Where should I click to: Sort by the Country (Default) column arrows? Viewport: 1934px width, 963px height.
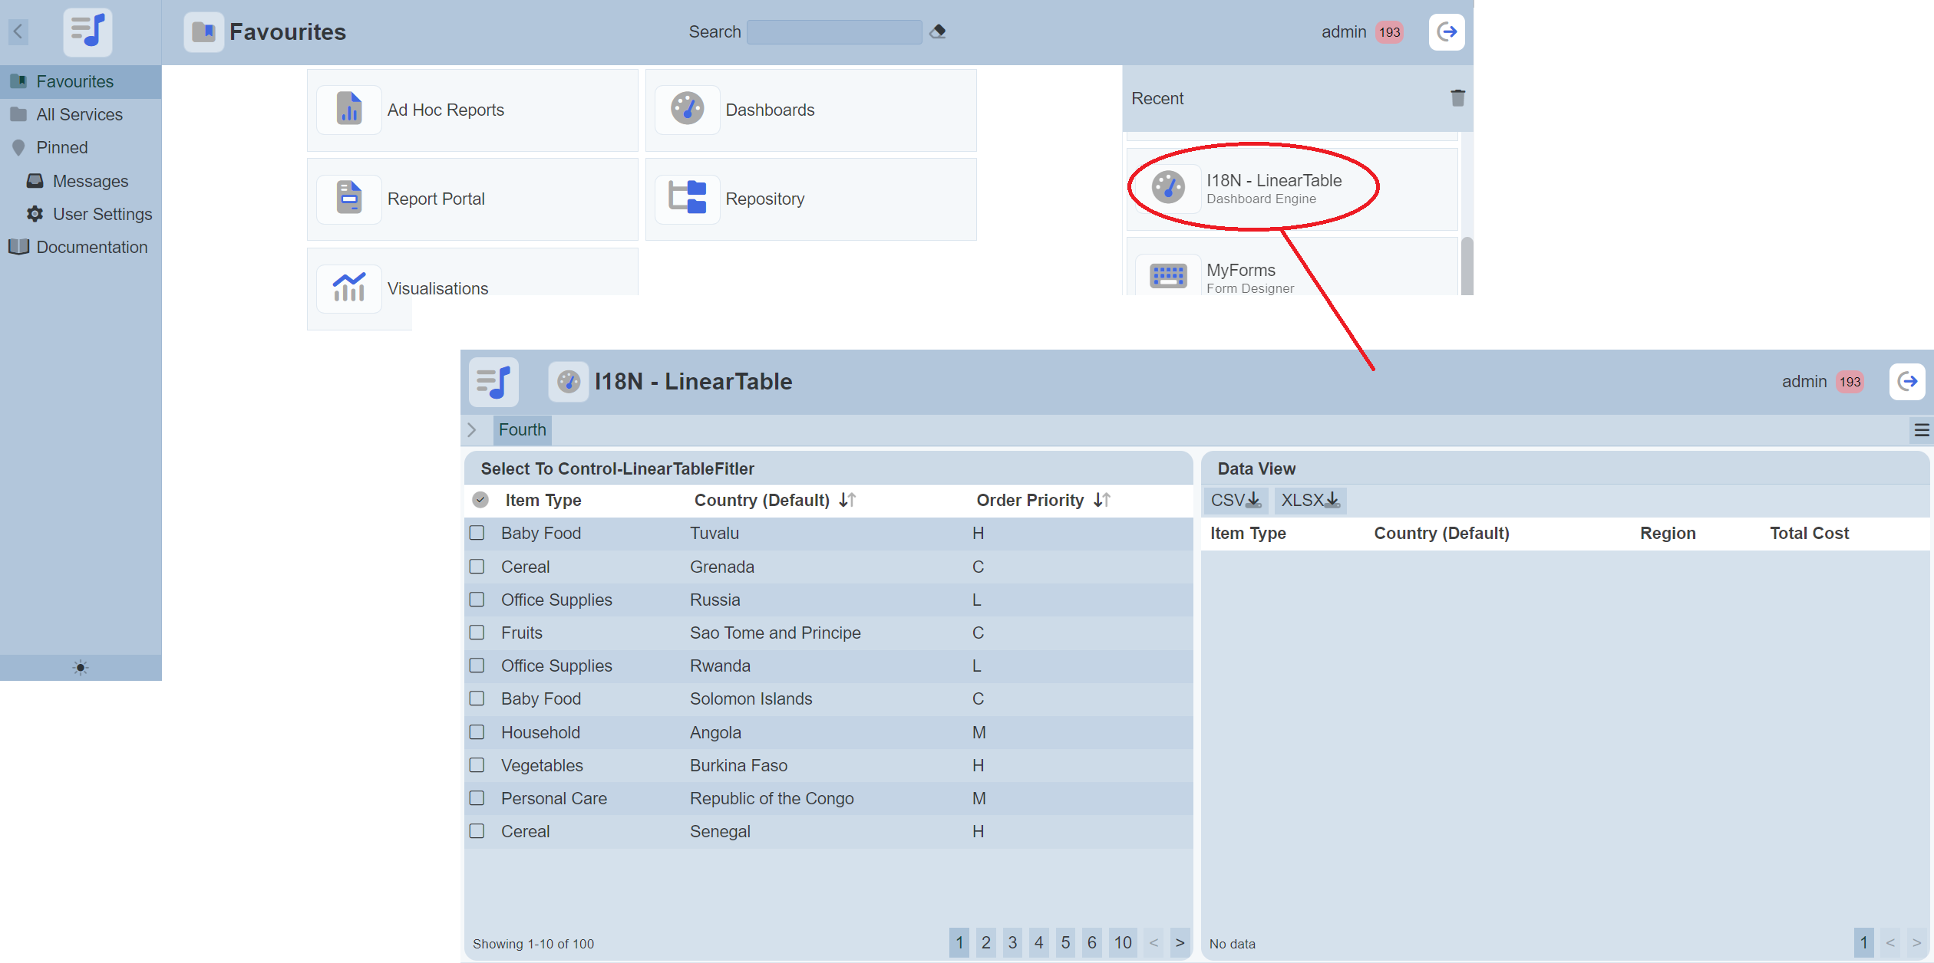click(x=847, y=500)
